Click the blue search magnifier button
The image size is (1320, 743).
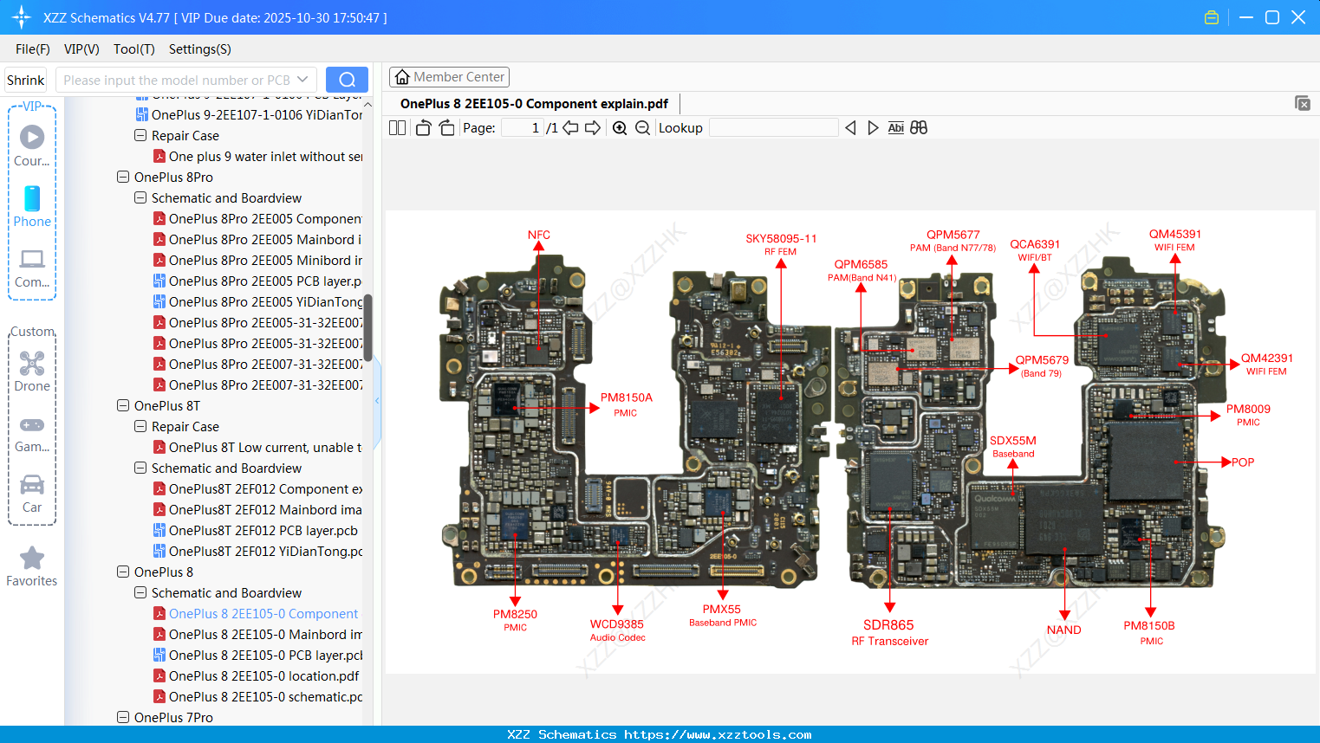pos(347,79)
